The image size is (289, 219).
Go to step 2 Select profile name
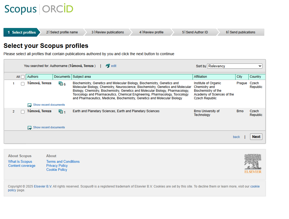[62, 32]
